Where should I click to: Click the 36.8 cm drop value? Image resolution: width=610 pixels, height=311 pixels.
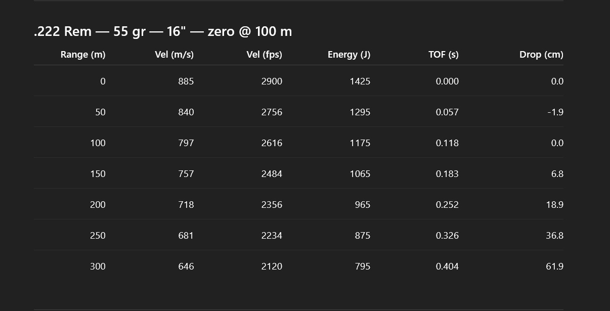[554, 236]
